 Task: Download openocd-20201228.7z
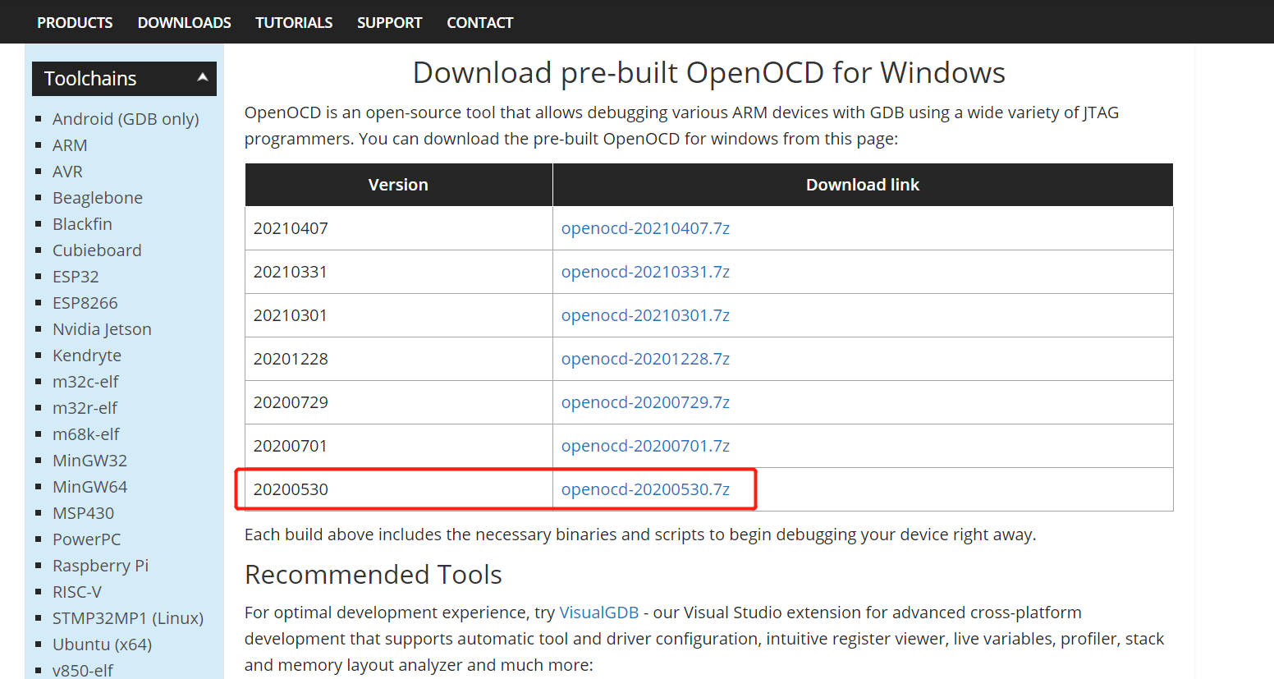coord(645,358)
